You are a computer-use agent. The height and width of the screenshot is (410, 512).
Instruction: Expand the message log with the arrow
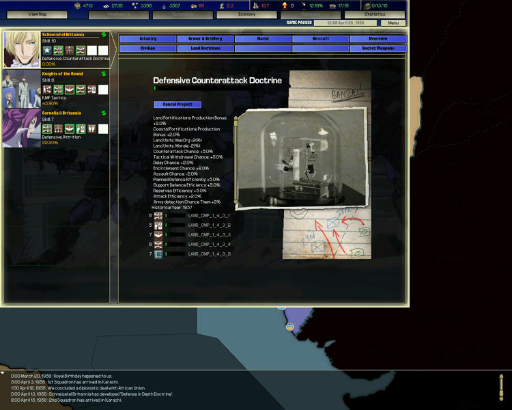(x=3, y=373)
